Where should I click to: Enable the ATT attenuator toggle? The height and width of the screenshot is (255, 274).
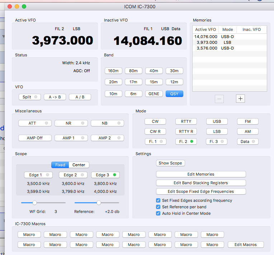pos(35,123)
